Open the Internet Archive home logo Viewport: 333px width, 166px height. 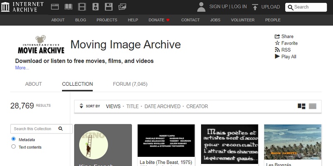coord(22,7)
